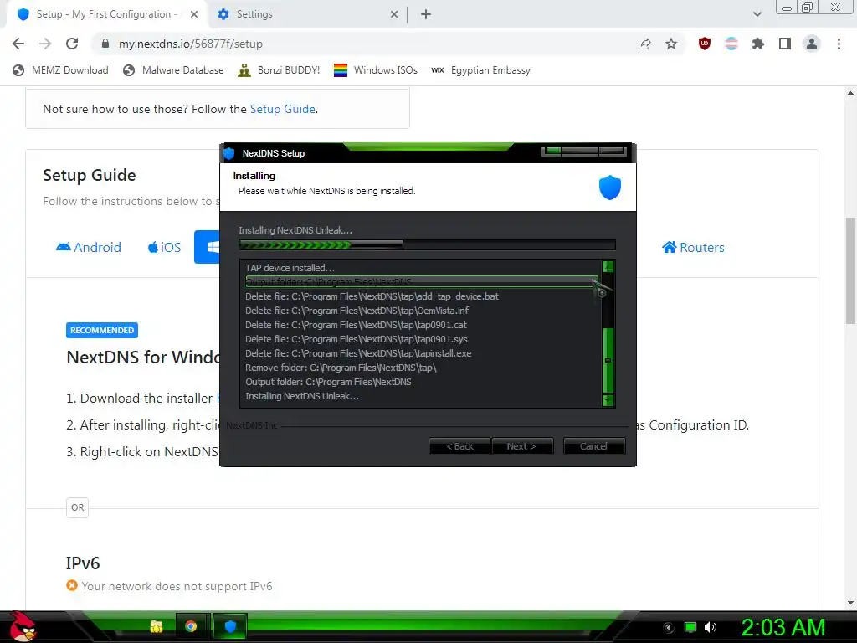Switch to Chrome in the taskbar
The height and width of the screenshot is (643, 857).
(191, 626)
